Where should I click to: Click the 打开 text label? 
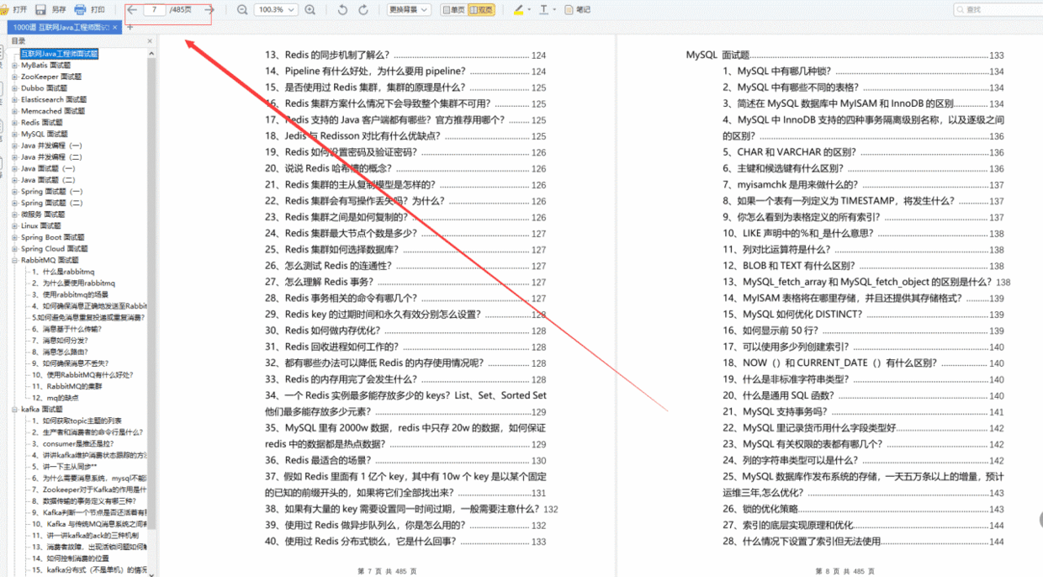20,9
